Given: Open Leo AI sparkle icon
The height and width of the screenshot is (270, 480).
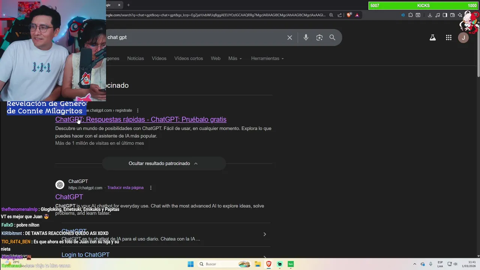Looking at the screenshot, I should pyautogui.click(x=460, y=15).
